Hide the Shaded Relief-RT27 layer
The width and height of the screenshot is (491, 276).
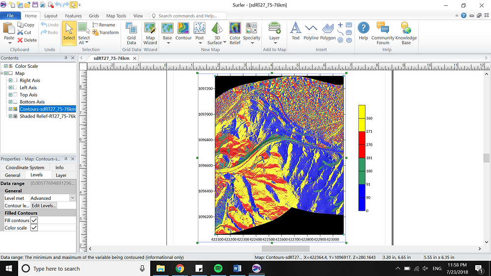[x=11, y=116]
